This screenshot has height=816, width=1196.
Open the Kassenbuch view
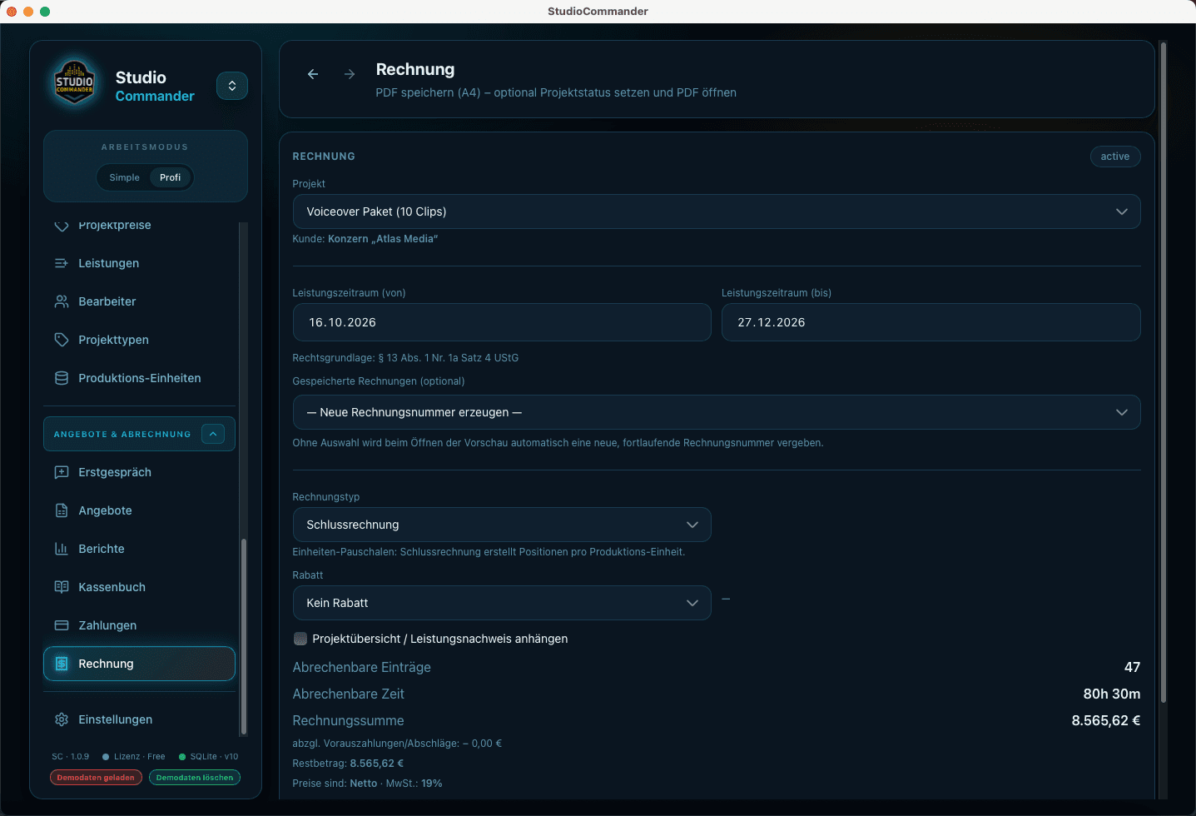[111, 587]
